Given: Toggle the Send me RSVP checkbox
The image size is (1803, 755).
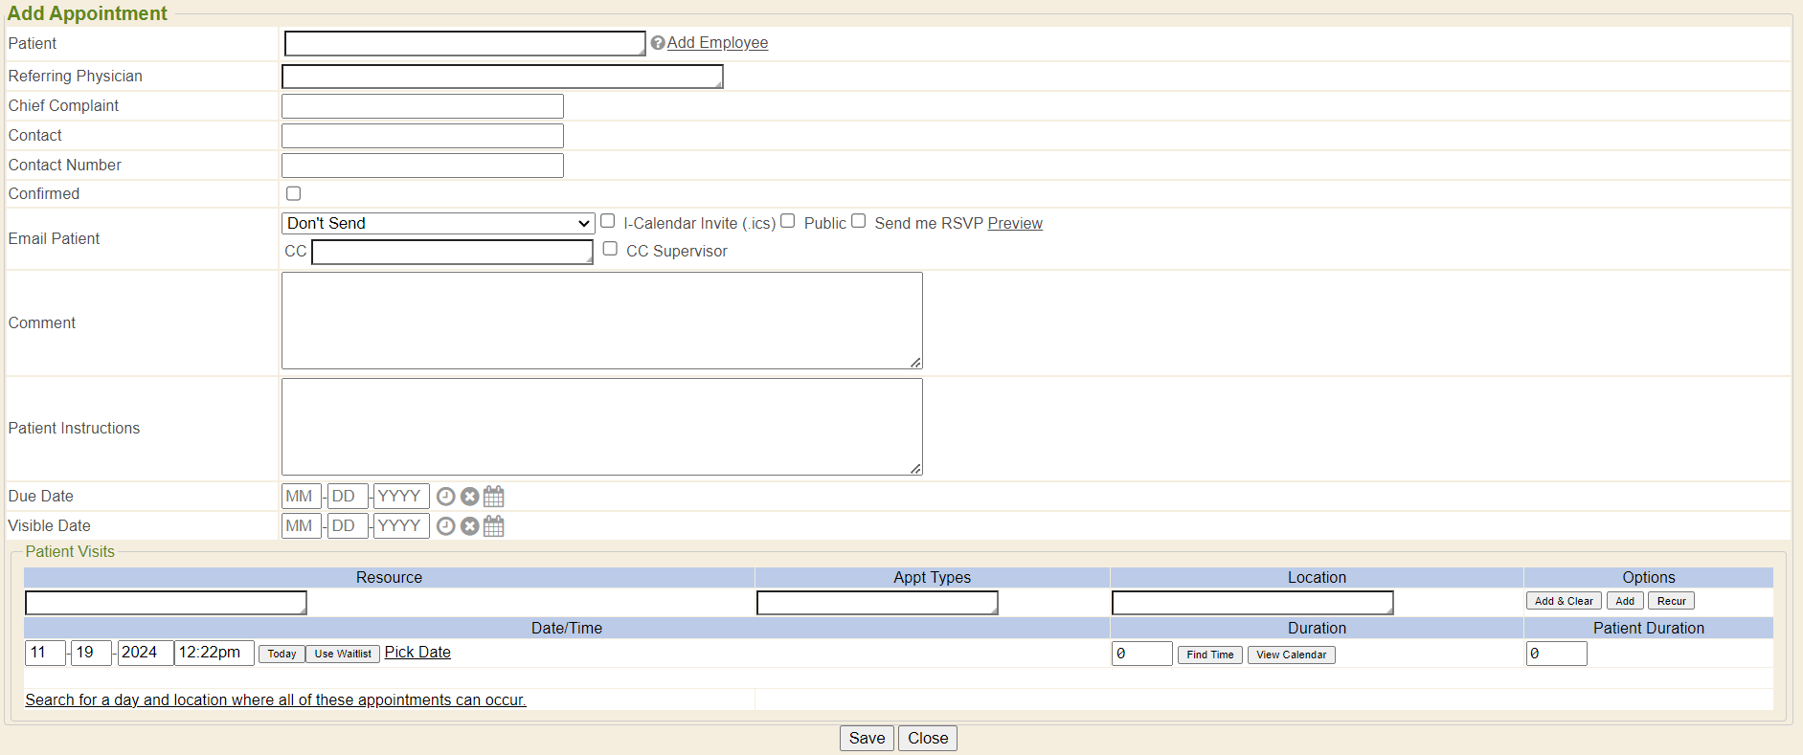Looking at the screenshot, I should pyautogui.click(x=859, y=221).
